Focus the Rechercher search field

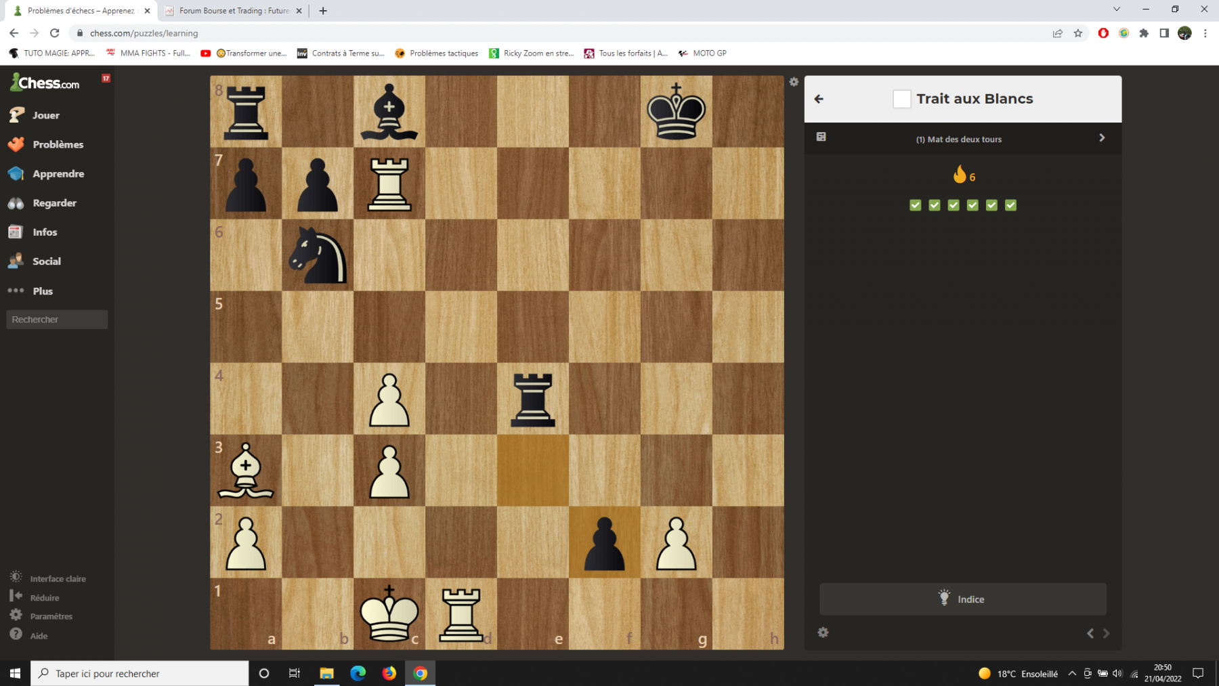(x=57, y=320)
